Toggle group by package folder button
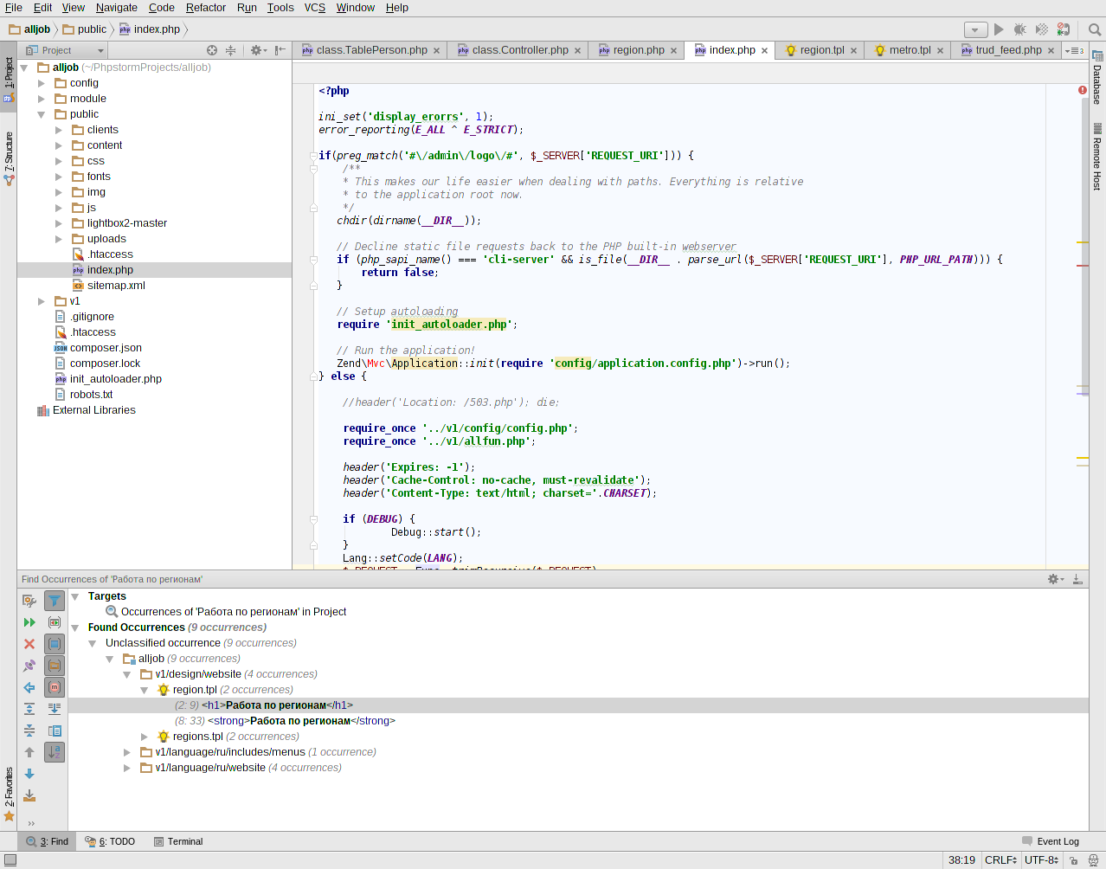Screen dimensions: 1106x869 (55, 666)
